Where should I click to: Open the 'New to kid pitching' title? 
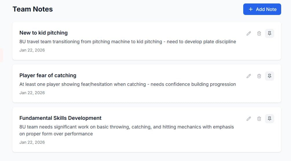tap(43, 33)
